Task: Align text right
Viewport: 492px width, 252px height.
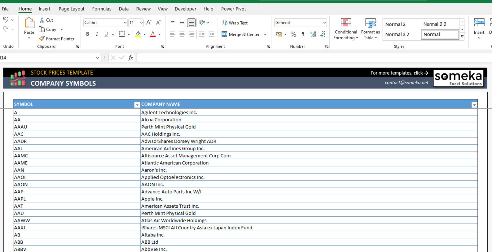Action: pyautogui.click(x=191, y=34)
